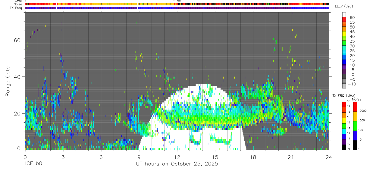Click the '45' value on ELEV scale

coord(352,32)
